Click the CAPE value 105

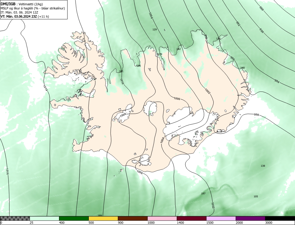click(x=256, y=196)
